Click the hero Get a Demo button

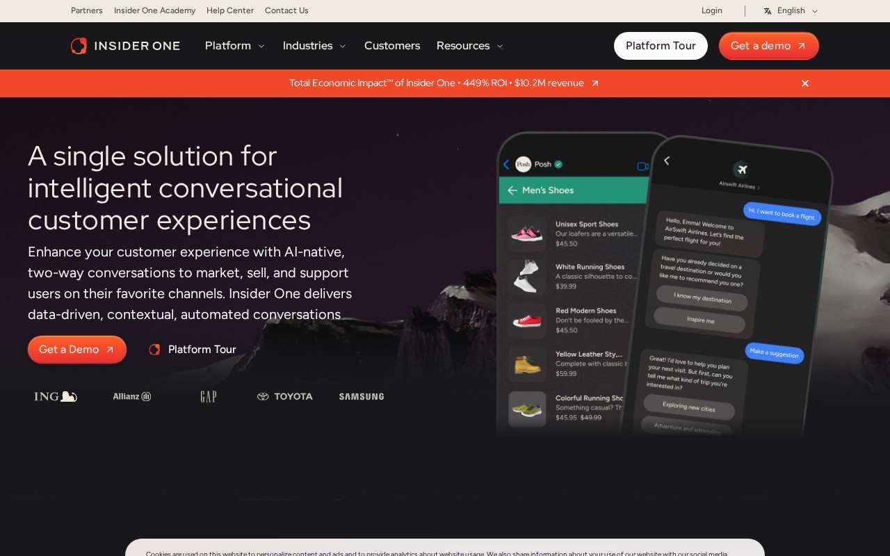point(77,350)
